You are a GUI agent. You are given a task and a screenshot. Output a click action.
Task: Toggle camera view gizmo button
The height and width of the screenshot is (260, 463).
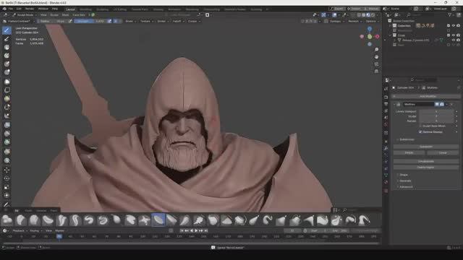point(376,64)
